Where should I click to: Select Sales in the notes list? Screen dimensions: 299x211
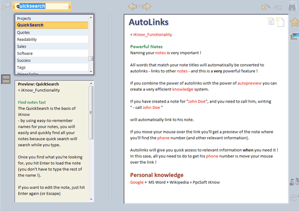tap(52, 46)
